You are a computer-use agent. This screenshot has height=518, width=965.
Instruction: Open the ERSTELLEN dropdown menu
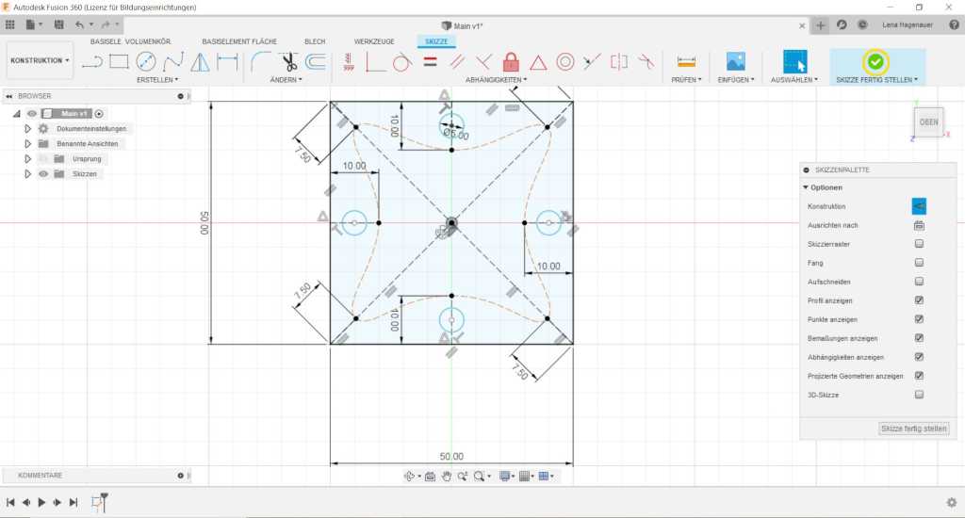tap(157, 80)
